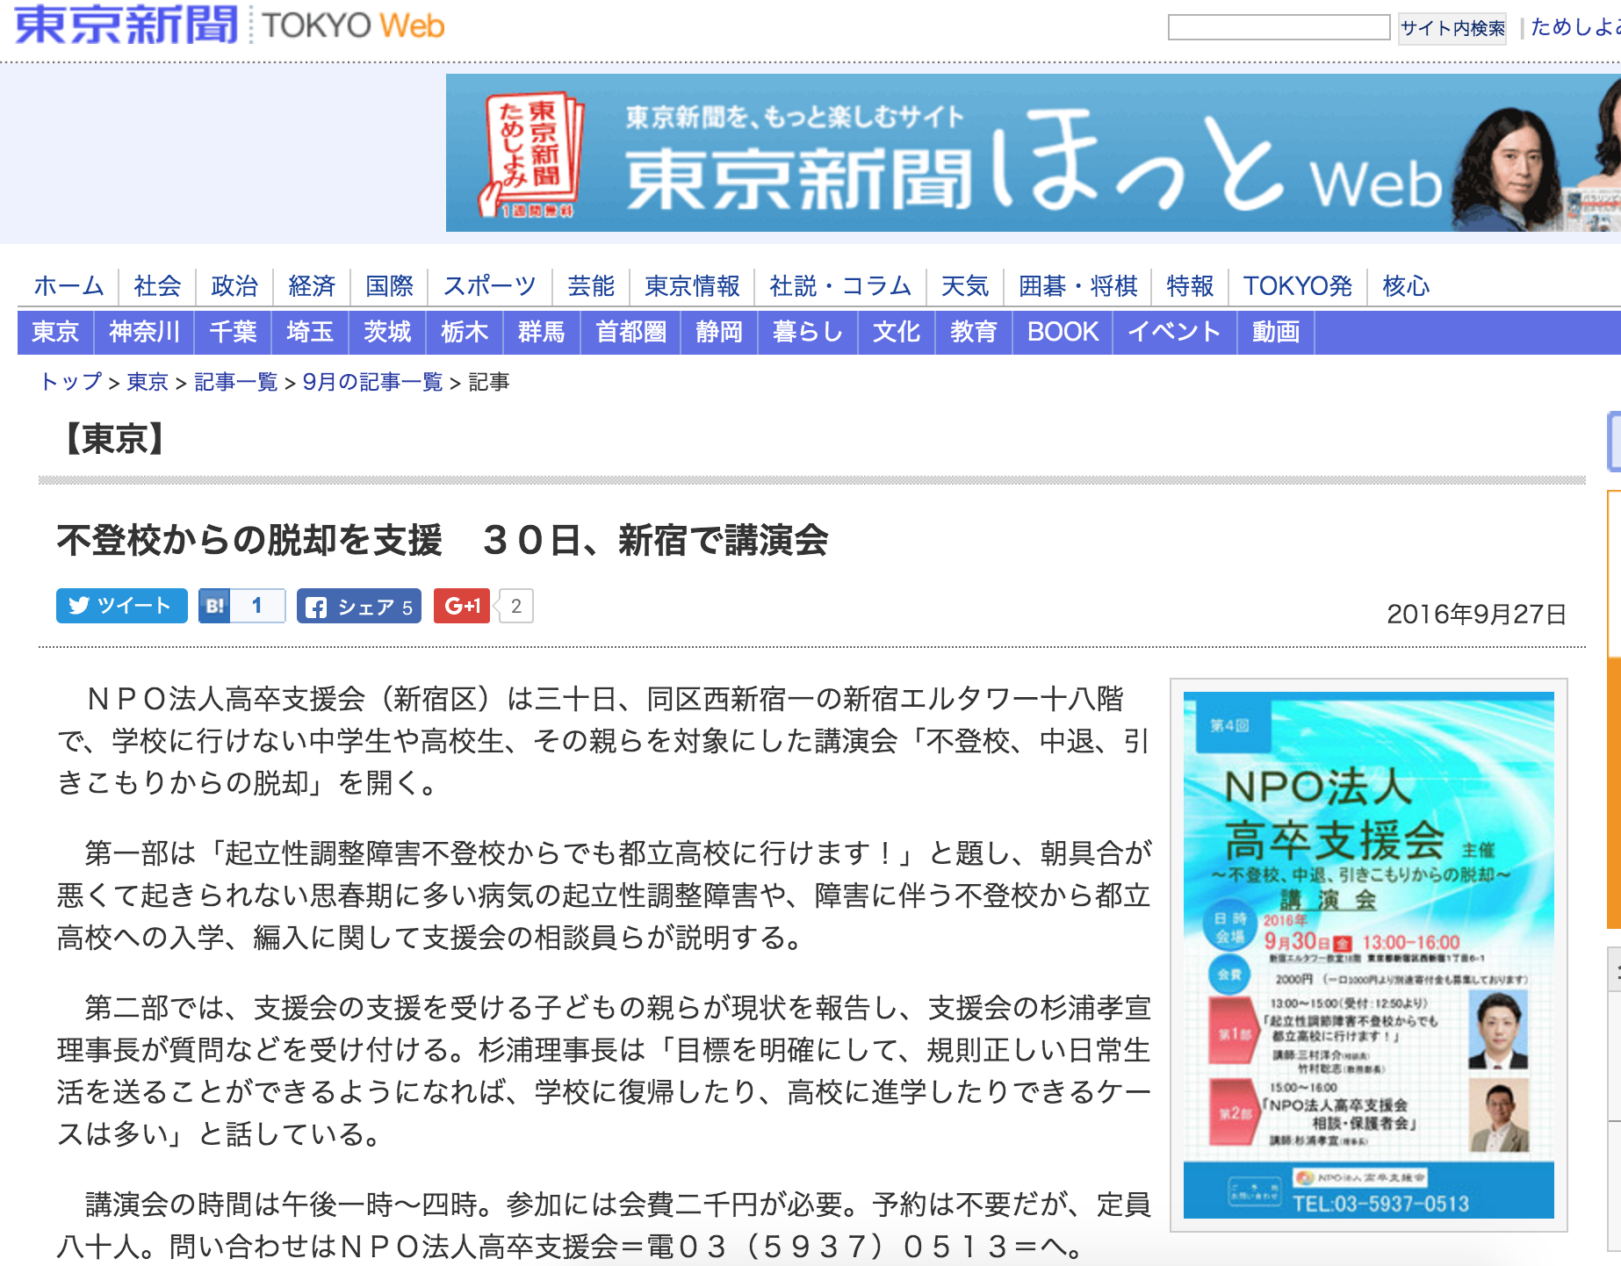
Task: Select the スポーツ menu item
Action: pyautogui.click(x=489, y=286)
